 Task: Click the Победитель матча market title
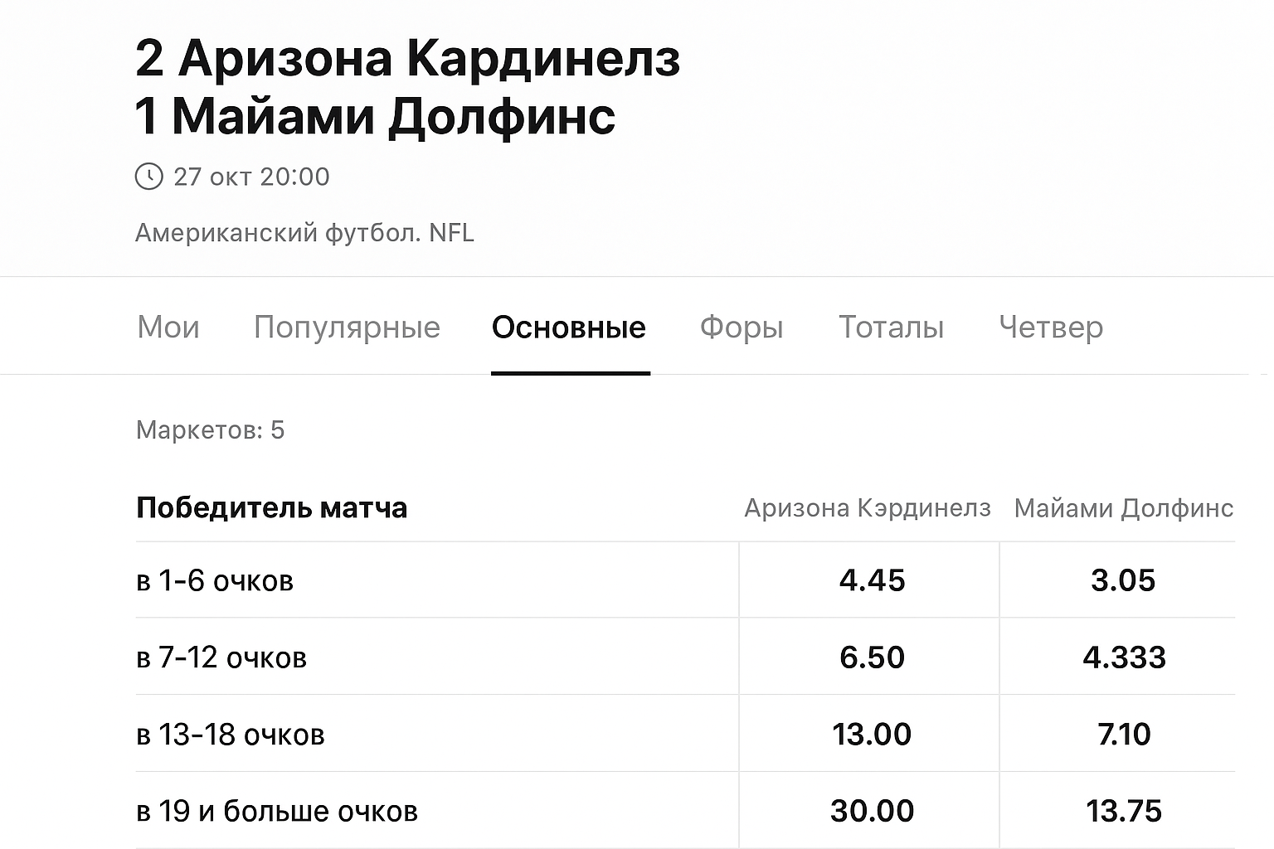pos(271,507)
